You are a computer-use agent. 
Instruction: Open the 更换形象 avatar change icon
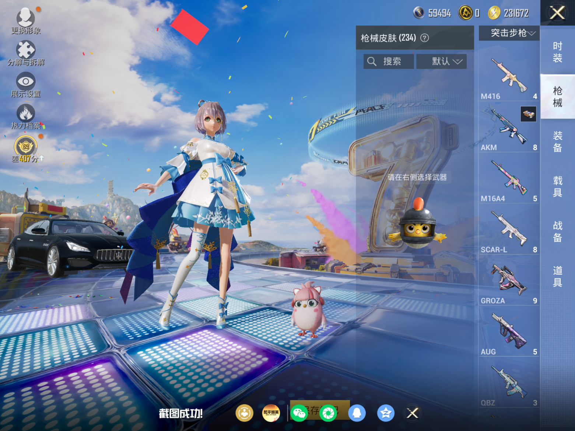(25, 18)
